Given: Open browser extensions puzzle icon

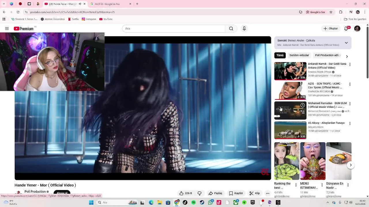Looking at the screenshot, I should [341, 12].
